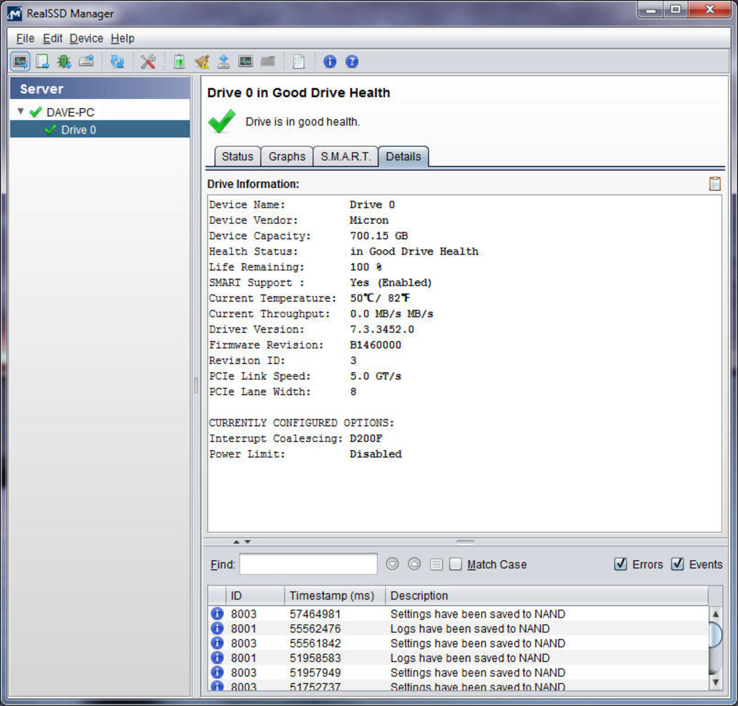Click the PCIe Link Speed 5.0 GT/s value
The width and height of the screenshot is (738, 706).
pyautogui.click(x=375, y=376)
